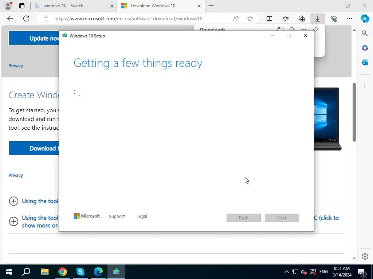Click the muted volume tray icon
Screen dimensions: 373x279
[304, 272]
